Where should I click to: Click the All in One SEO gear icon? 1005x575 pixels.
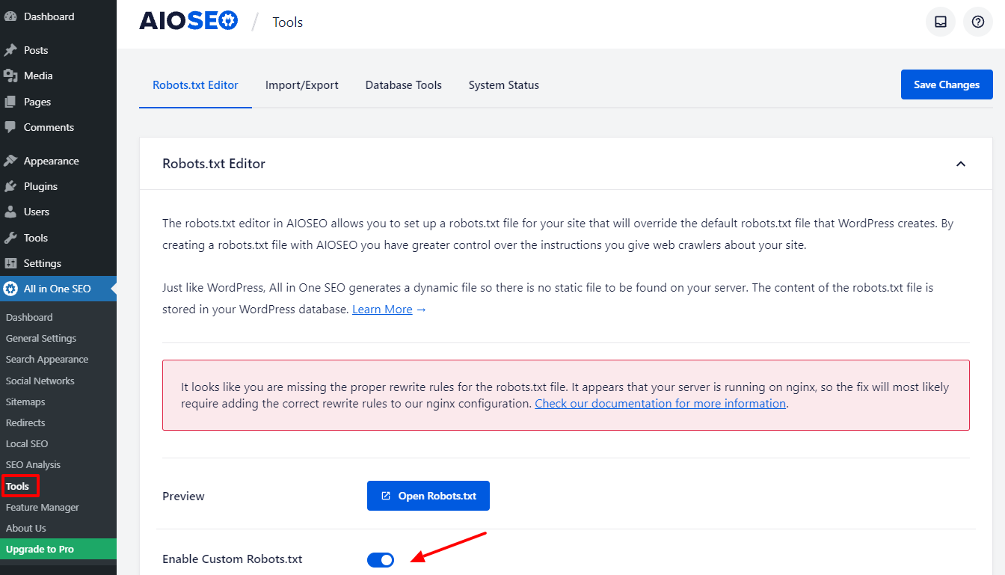[10, 289]
